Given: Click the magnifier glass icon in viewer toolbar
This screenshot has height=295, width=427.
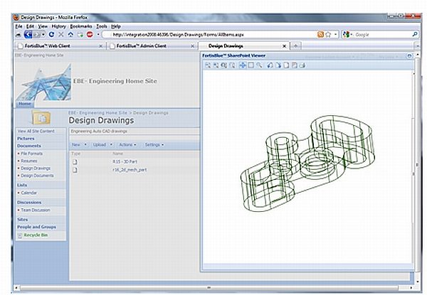Looking at the screenshot, I should click(259, 65).
